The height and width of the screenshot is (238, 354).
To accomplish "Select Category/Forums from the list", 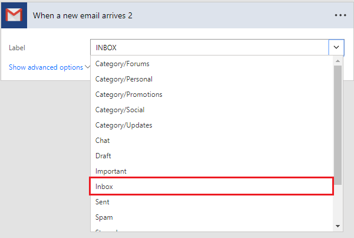I will [x=123, y=64].
